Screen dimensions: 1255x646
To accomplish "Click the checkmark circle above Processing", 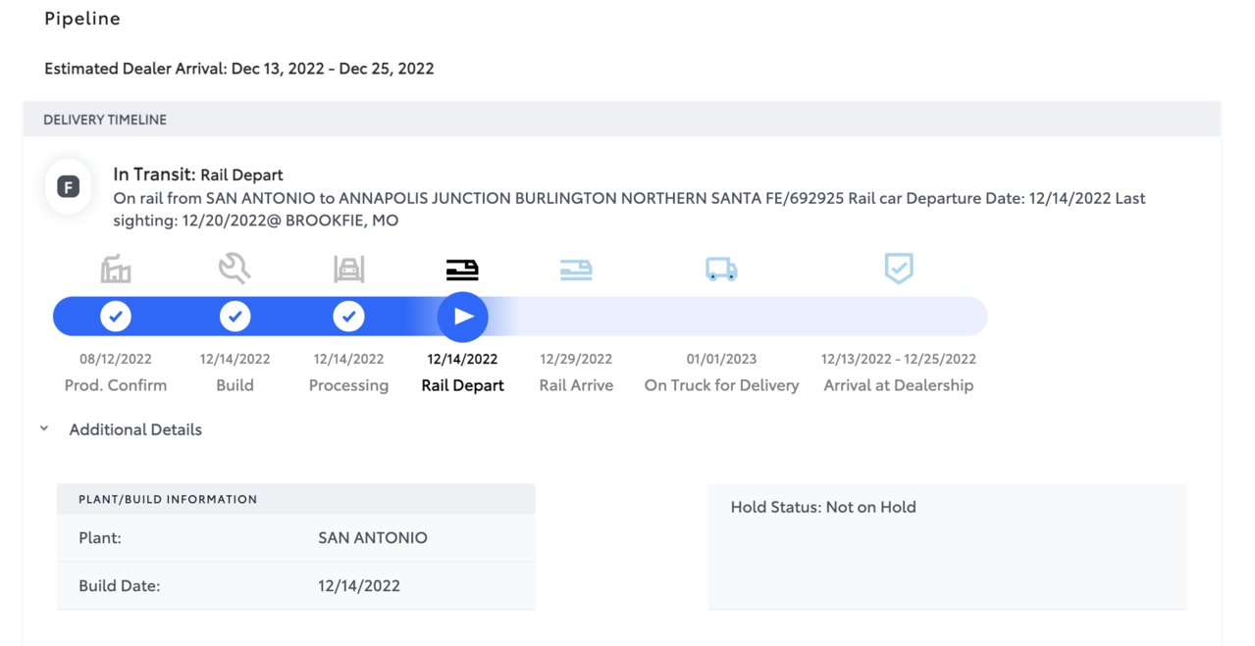I will pyautogui.click(x=348, y=317).
